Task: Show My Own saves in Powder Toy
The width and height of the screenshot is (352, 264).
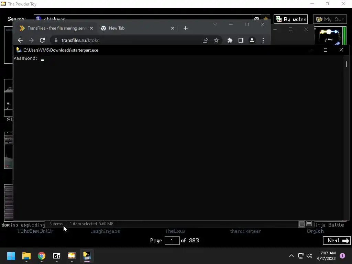Action: (330, 19)
